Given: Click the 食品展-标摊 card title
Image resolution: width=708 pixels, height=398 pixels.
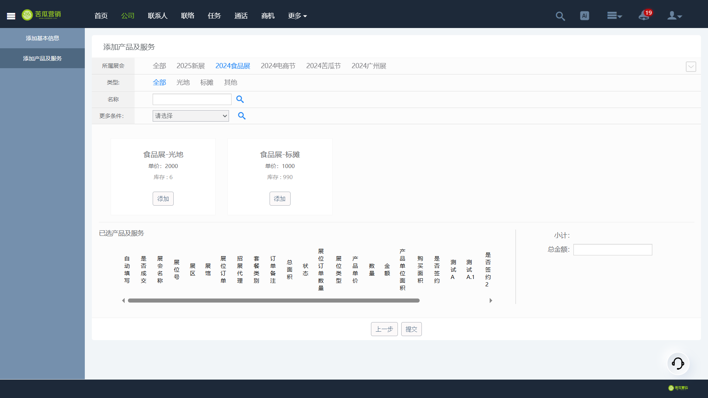Looking at the screenshot, I should click(280, 154).
